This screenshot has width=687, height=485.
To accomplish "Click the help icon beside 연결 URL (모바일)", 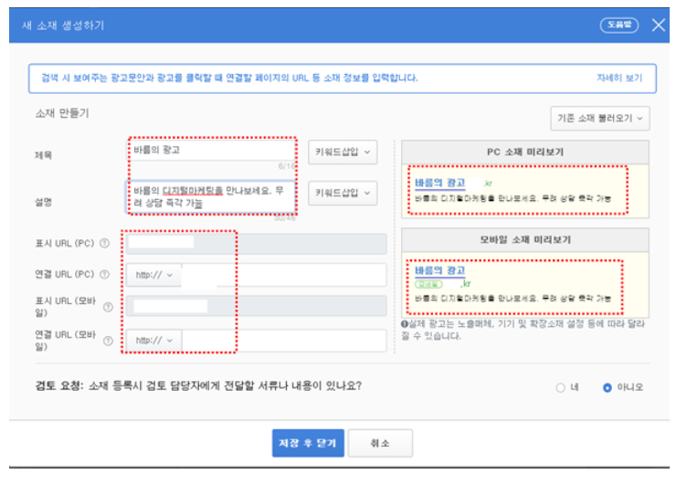I will (108, 341).
